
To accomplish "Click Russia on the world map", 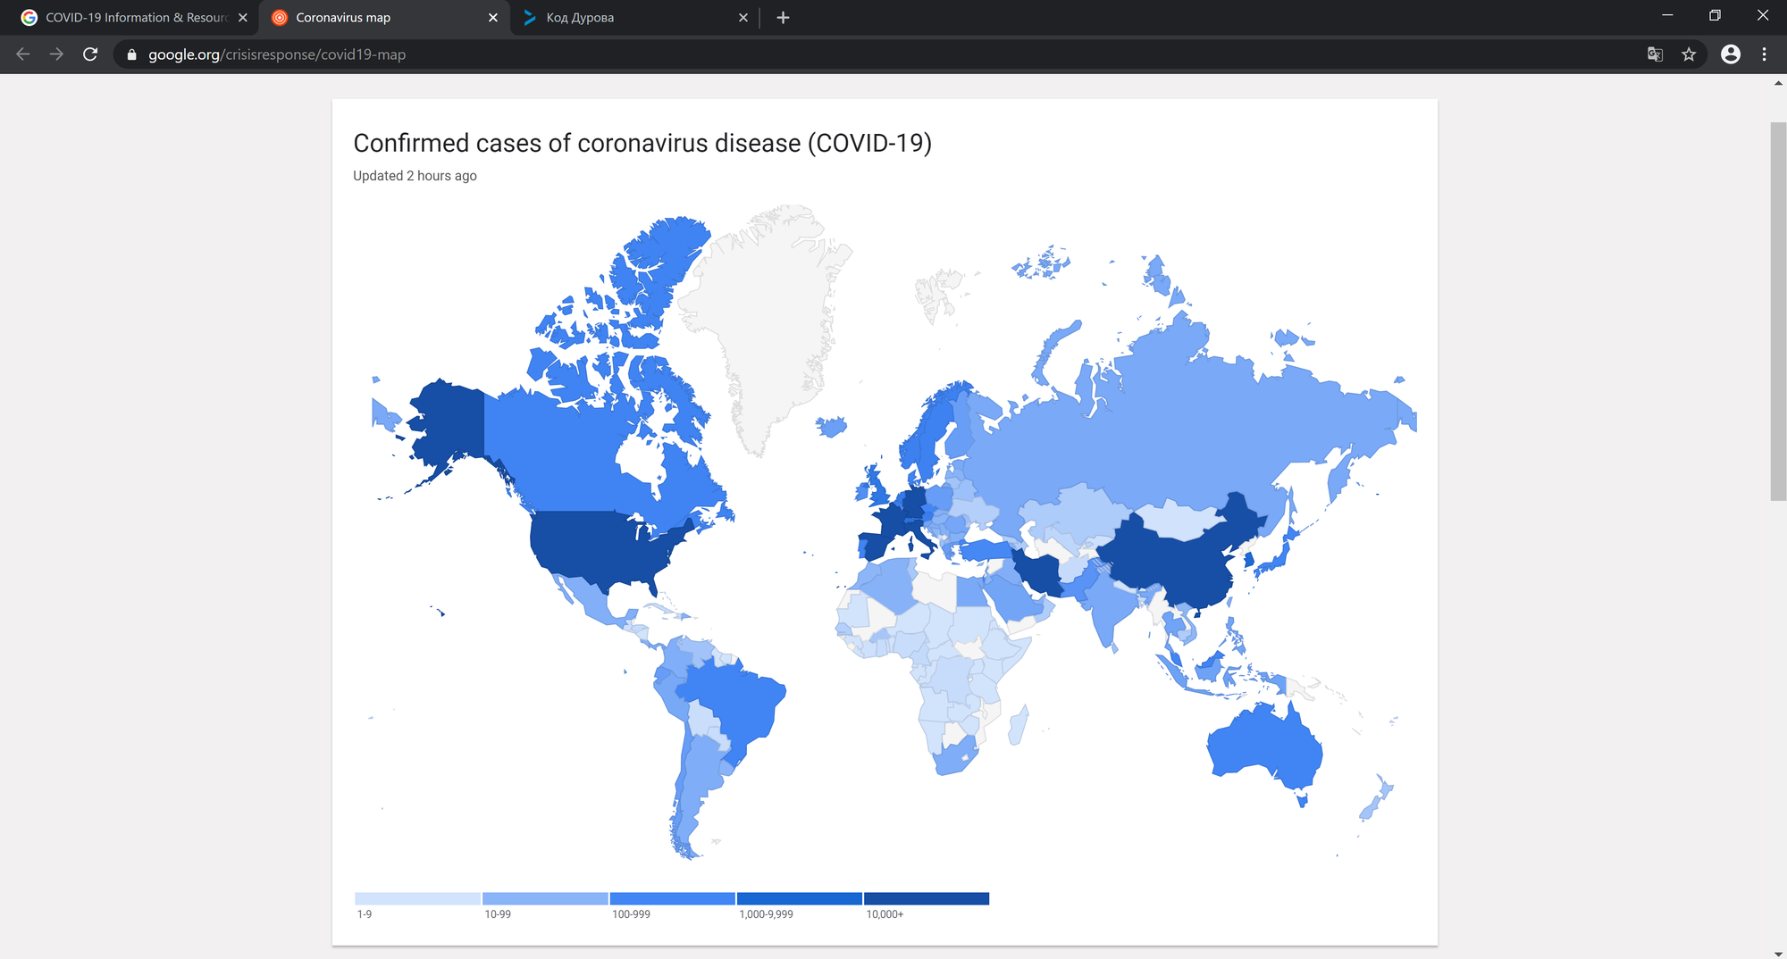I will (1162, 429).
